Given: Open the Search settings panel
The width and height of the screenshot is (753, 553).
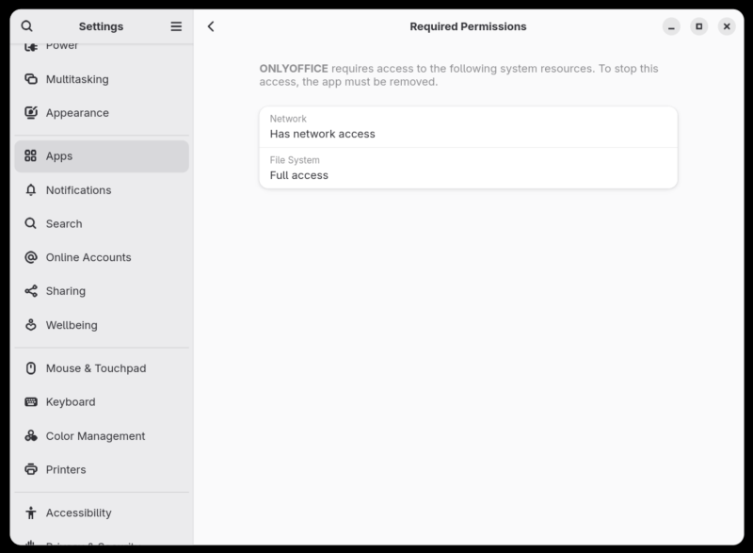Looking at the screenshot, I should point(62,223).
